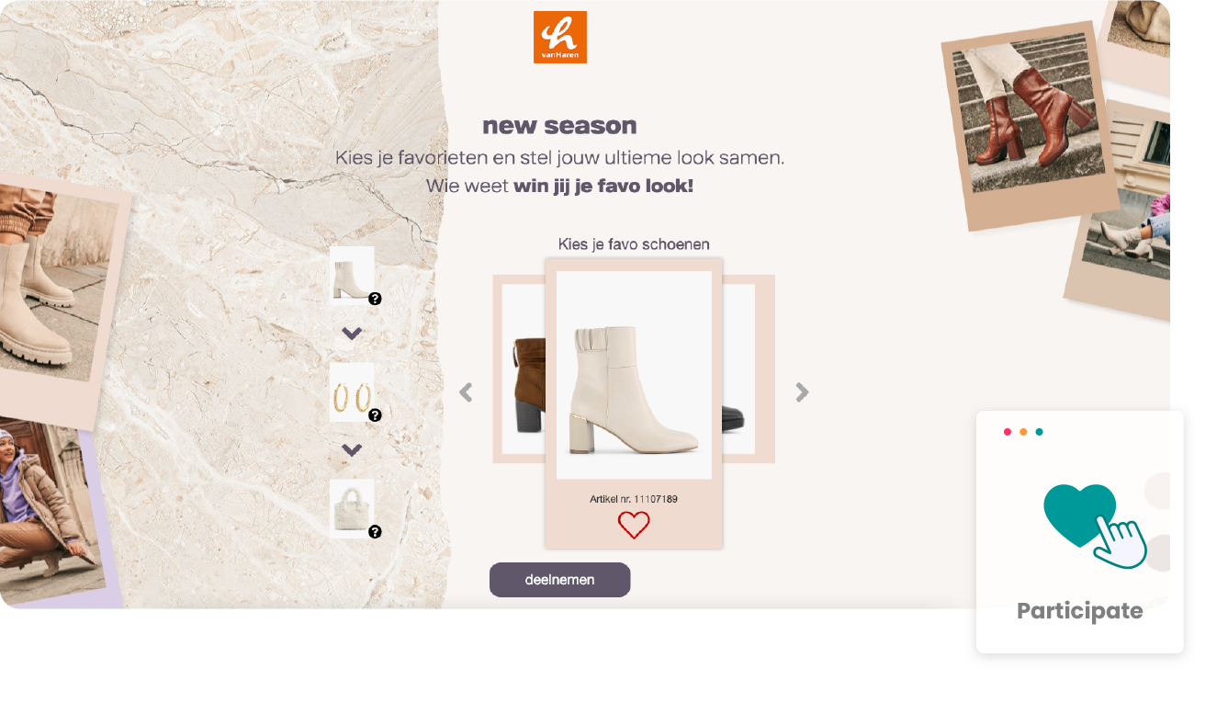Expand chevron below the boot thumbnail

pyautogui.click(x=352, y=334)
